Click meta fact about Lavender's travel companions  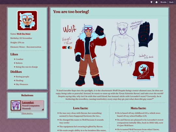[140, 123]
